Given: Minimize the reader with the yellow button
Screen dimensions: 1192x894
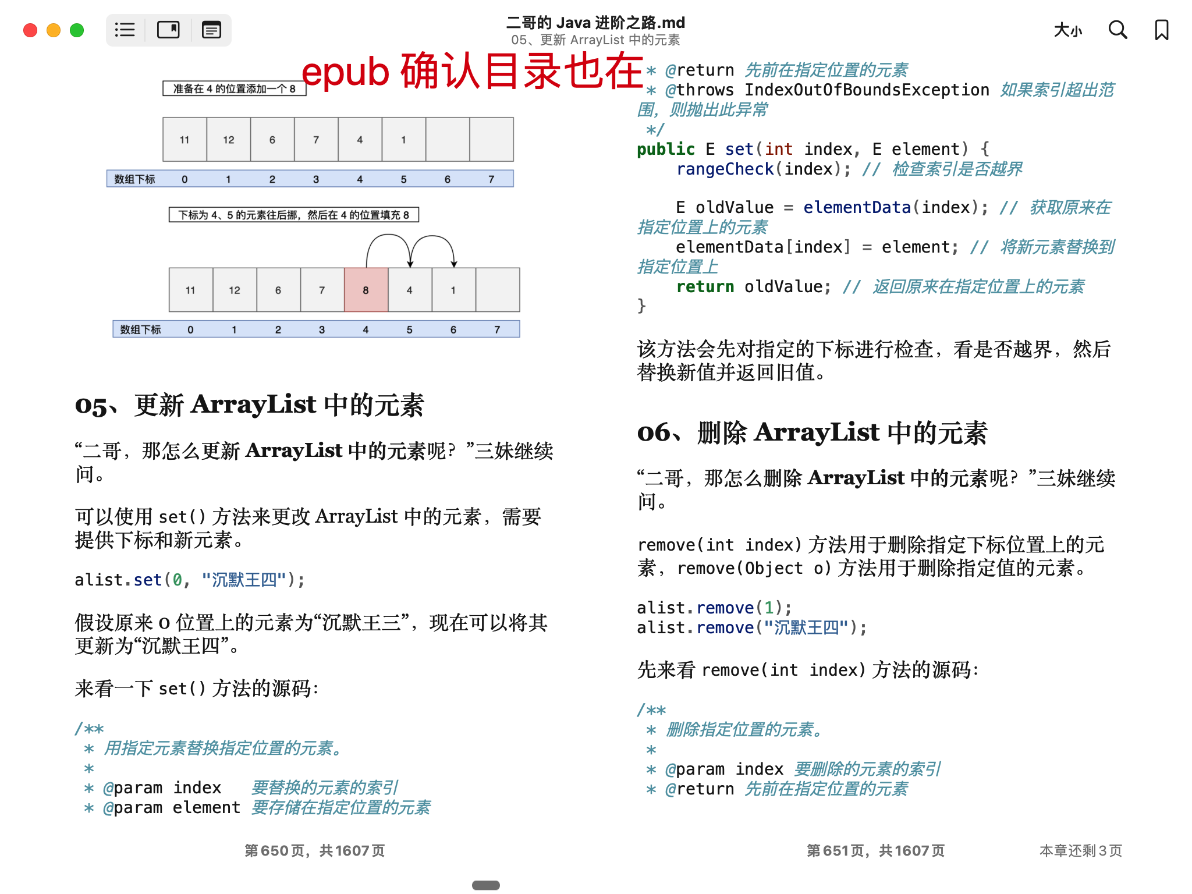Looking at the screenshot, I should click(52, 30).
